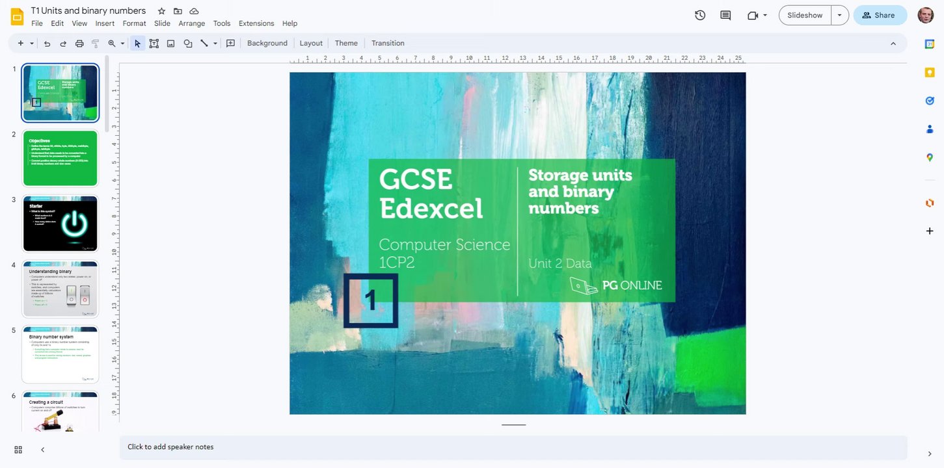Image resolution: width=944 pixels, height=468 pixels.
Task: Open the Insert menu
Action: (105, 23)
